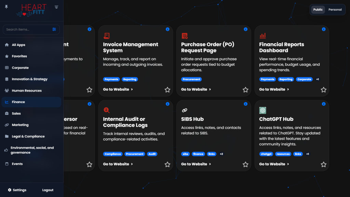Click the Compliance tag on Internal Audit card
Image resolution: width=350 pixels, height=197 pixels.
(x=113, y=154)
